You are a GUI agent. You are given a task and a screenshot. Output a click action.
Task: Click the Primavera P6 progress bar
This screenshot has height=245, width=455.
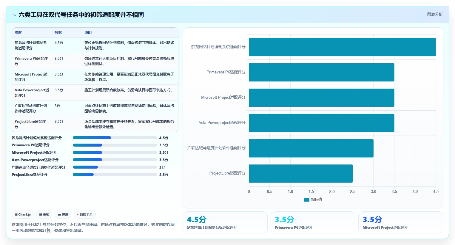pyautogui.click(x=115, y=145)
